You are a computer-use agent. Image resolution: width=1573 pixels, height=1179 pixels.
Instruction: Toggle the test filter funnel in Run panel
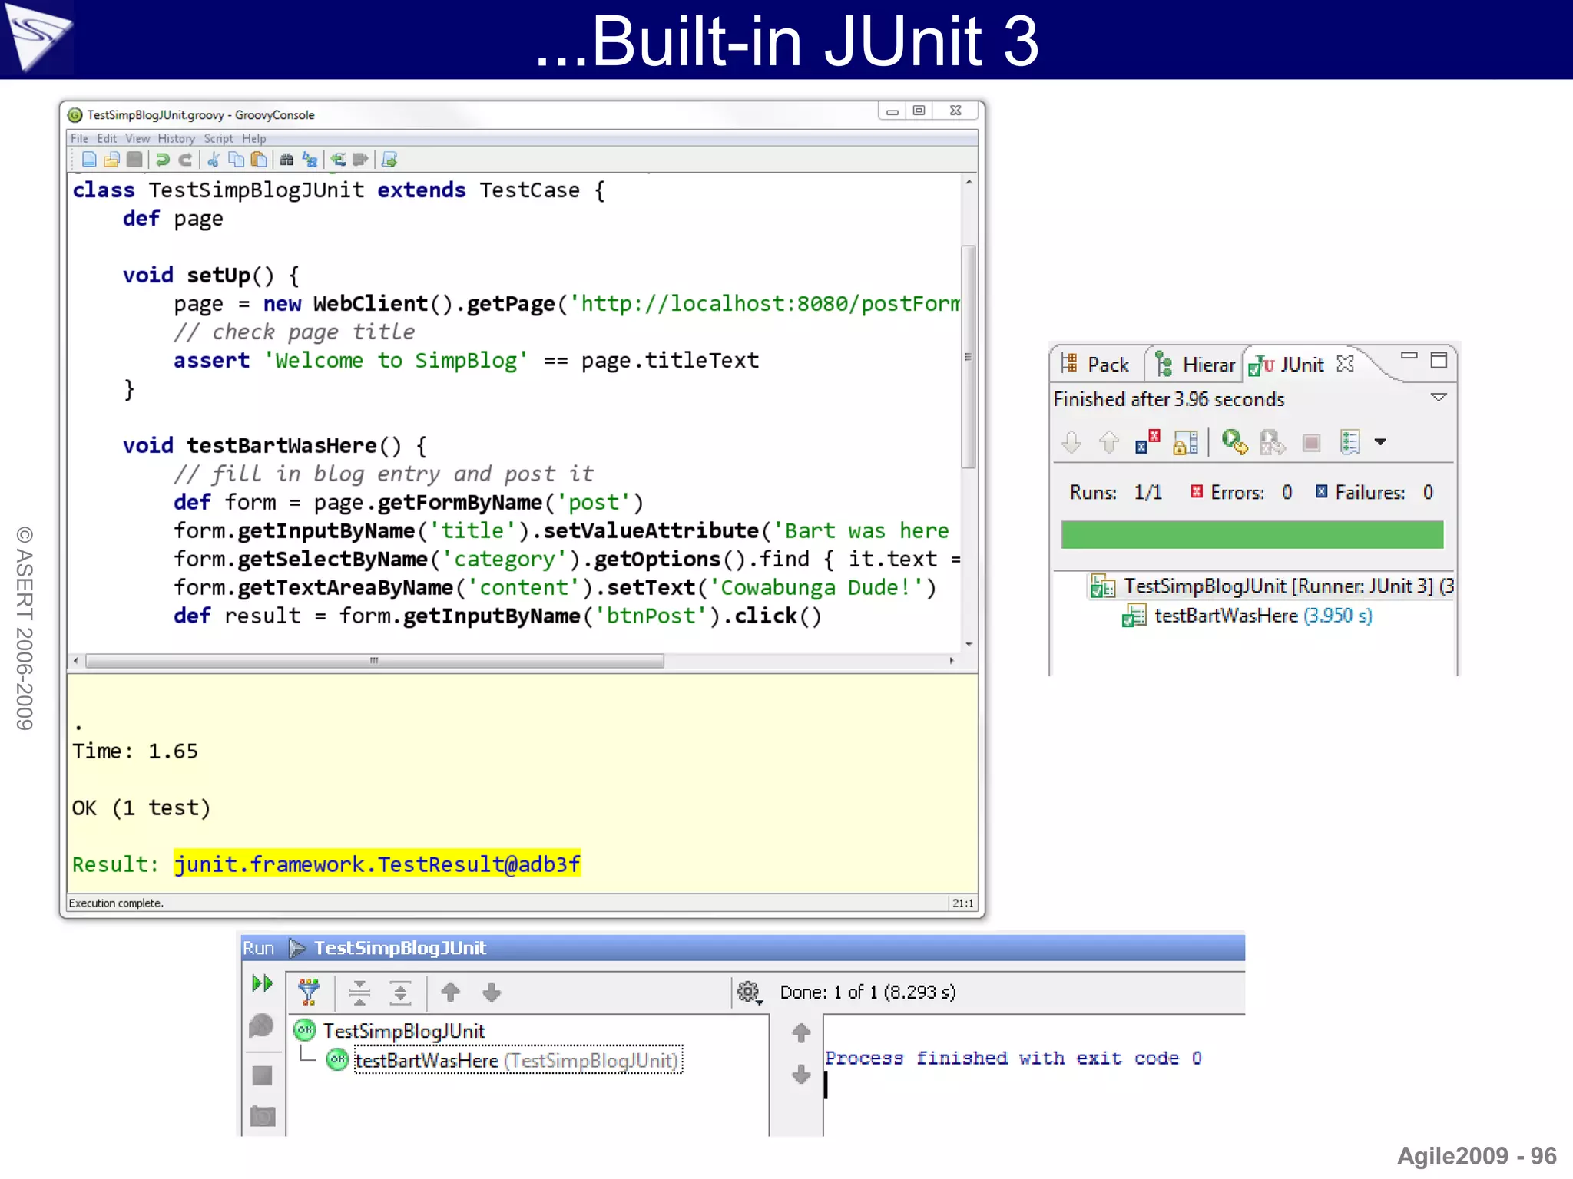click(309, 992)
